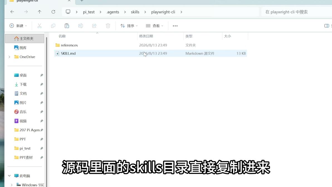Sort by the 修改日期 column header
Image resolution: width=332 pixels, height=187 pixels.
click(146, 36)
